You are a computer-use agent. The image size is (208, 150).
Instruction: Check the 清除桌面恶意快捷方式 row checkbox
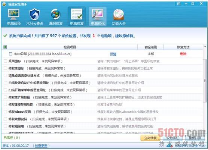click(6, 75)
